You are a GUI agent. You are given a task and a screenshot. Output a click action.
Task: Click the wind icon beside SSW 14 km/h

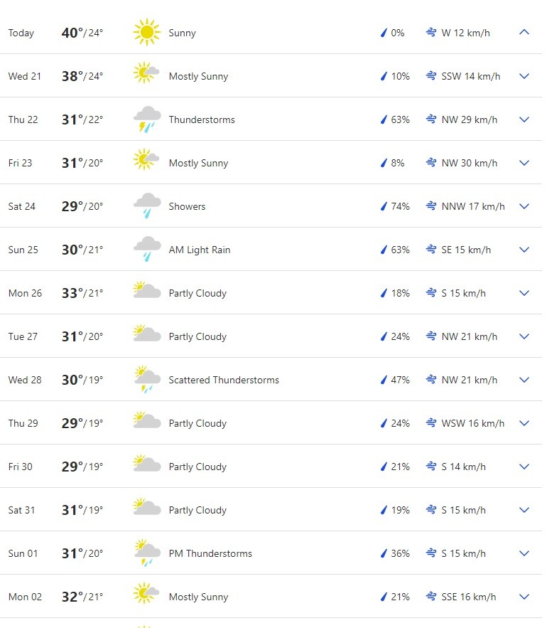(430, 76)
